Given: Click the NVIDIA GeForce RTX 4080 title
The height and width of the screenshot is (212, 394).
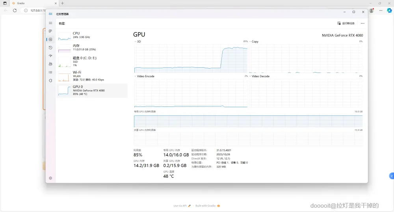Looking at the screenshot, I should pos(342,35).
